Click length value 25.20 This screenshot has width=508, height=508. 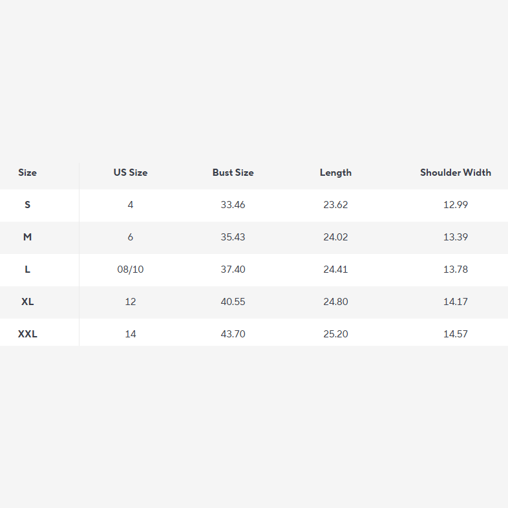pos(335,334)
